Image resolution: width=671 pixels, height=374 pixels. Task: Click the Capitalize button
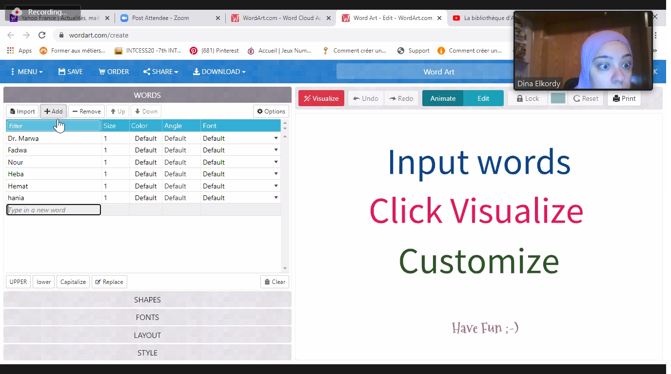click(x=73, y=282)
